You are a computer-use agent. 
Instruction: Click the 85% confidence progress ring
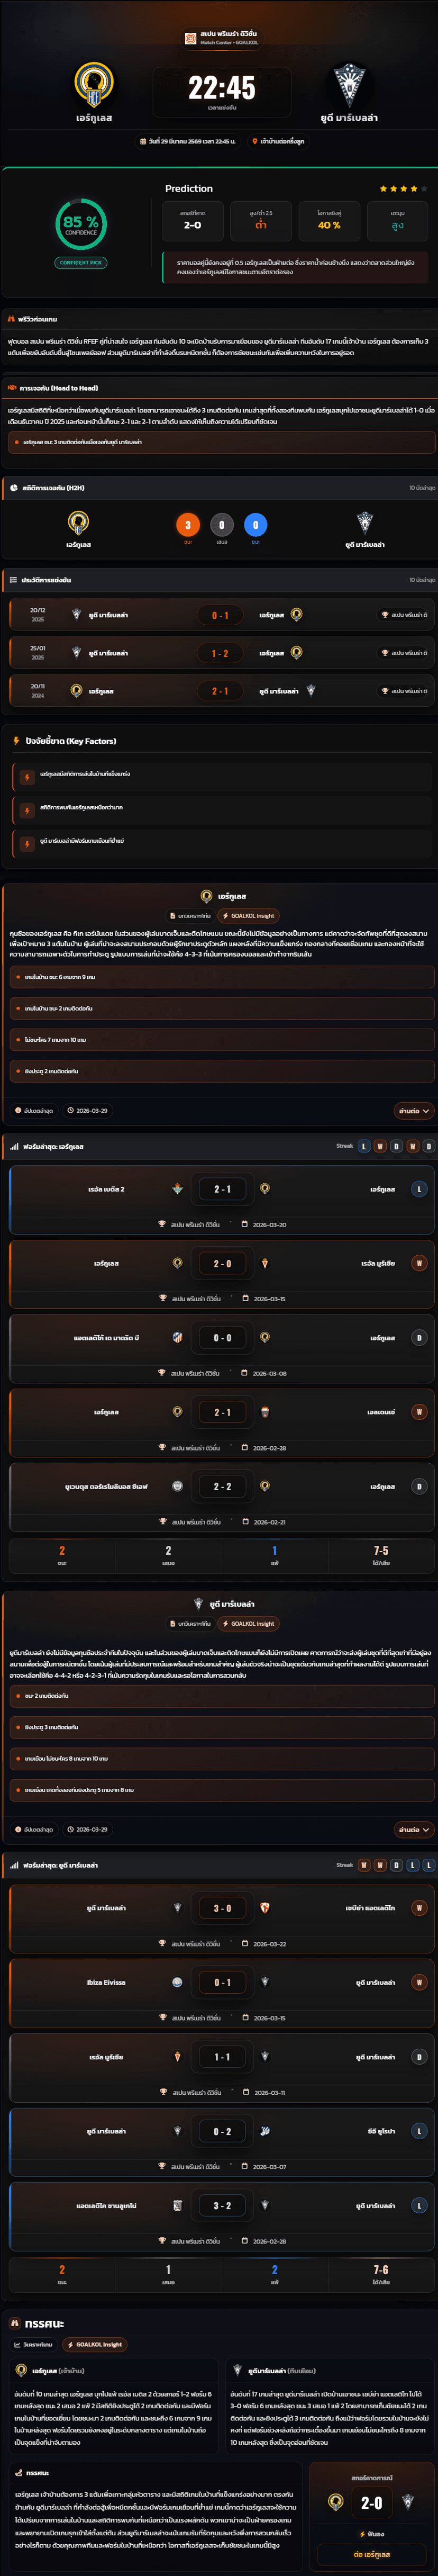(81, 224)
